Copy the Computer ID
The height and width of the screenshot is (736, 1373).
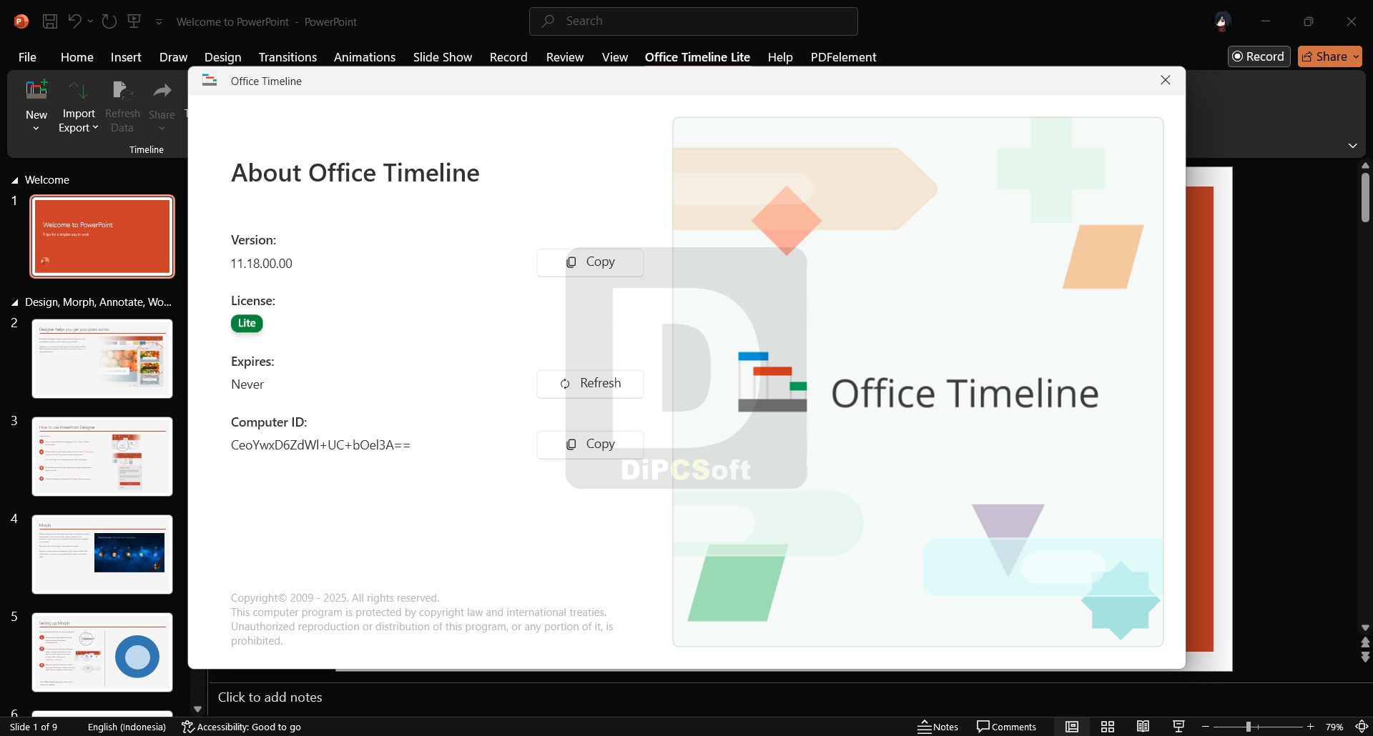590,444
